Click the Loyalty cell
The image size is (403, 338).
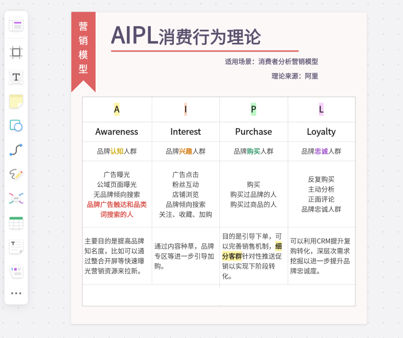[x=322, y=132]
